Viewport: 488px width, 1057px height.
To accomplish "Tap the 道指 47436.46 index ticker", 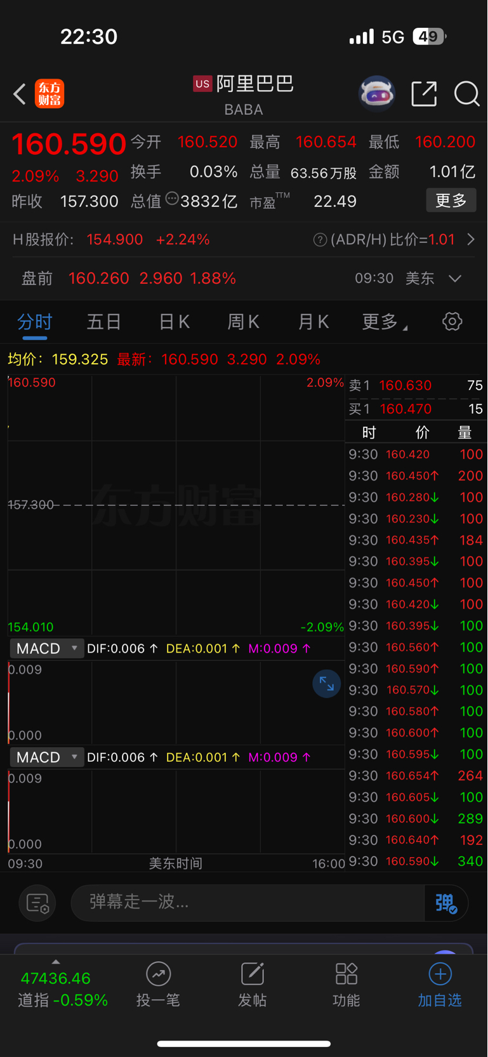I will point(62,989).
